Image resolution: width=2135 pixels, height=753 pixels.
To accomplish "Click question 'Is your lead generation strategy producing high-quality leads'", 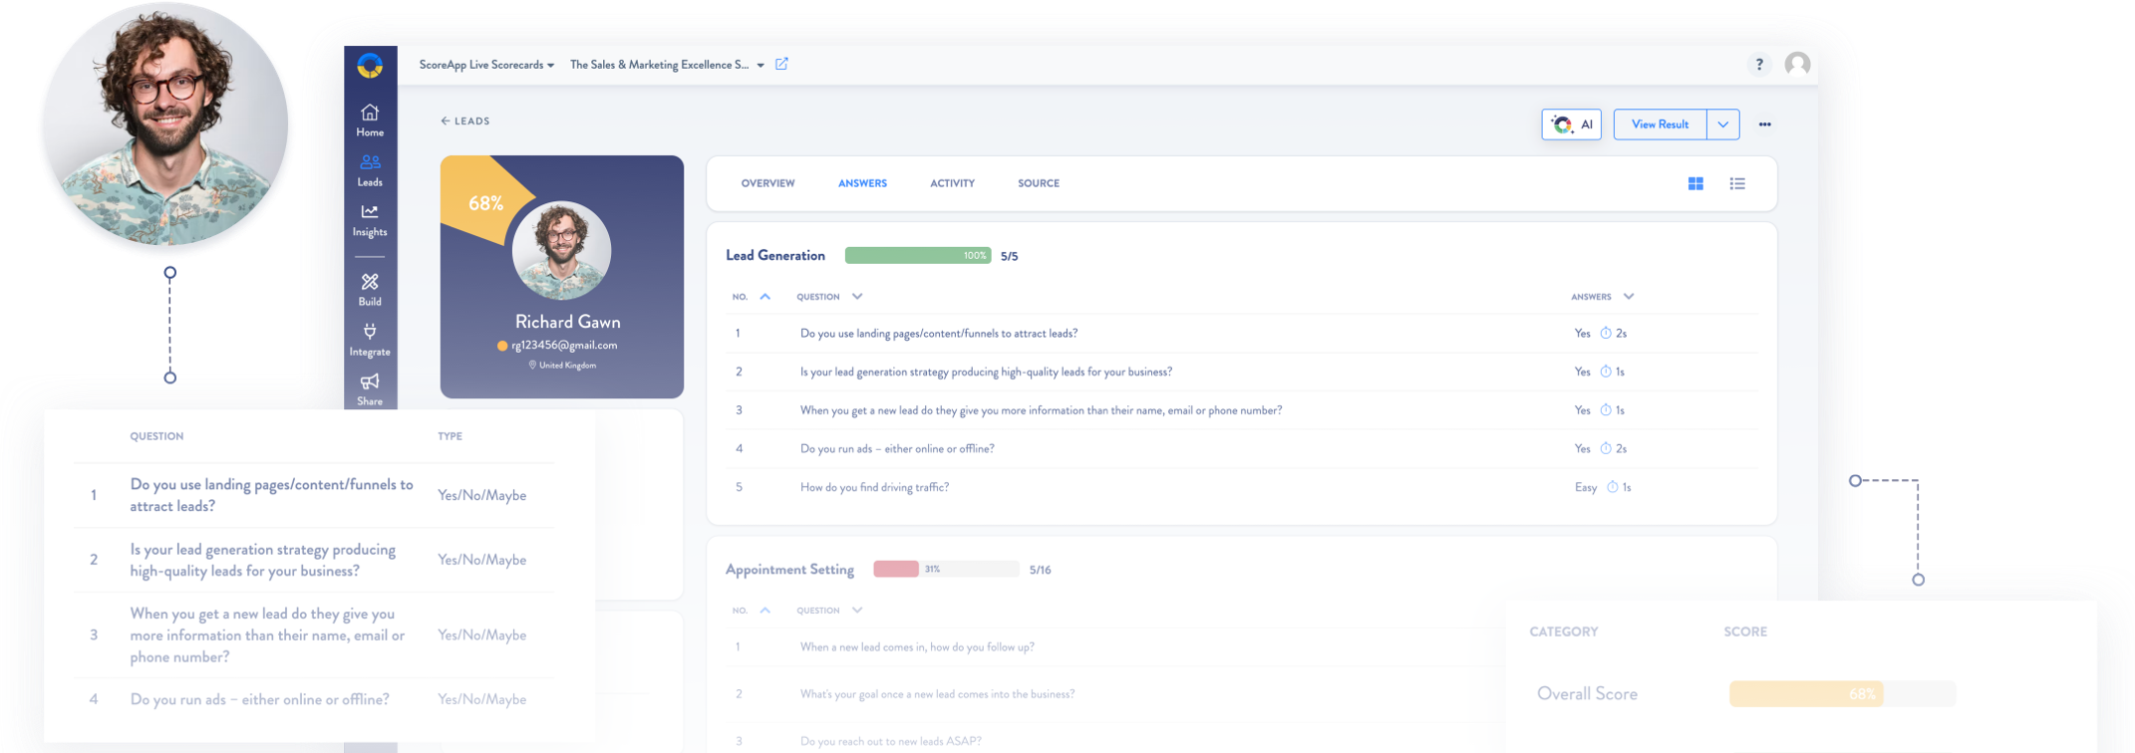I will coord(986,373).
